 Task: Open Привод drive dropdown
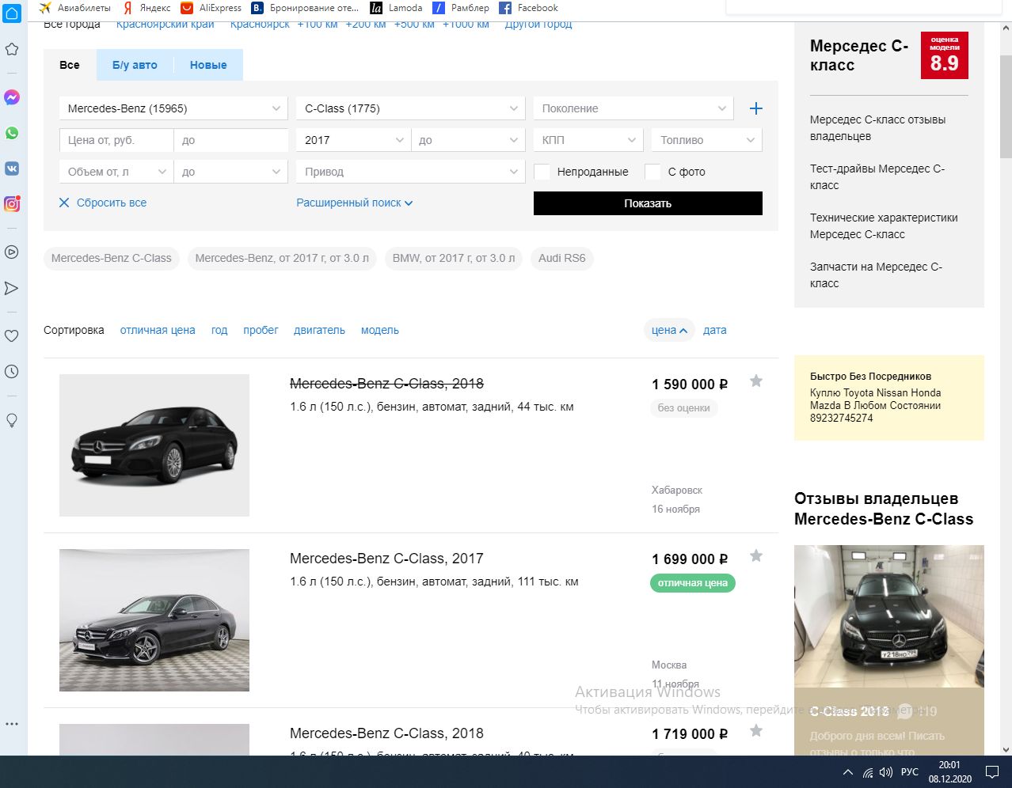411,172
